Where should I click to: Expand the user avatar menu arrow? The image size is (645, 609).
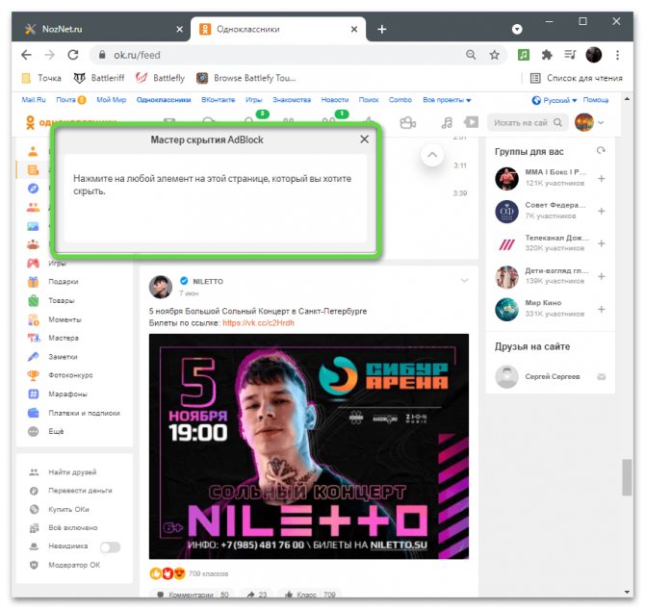601,122
